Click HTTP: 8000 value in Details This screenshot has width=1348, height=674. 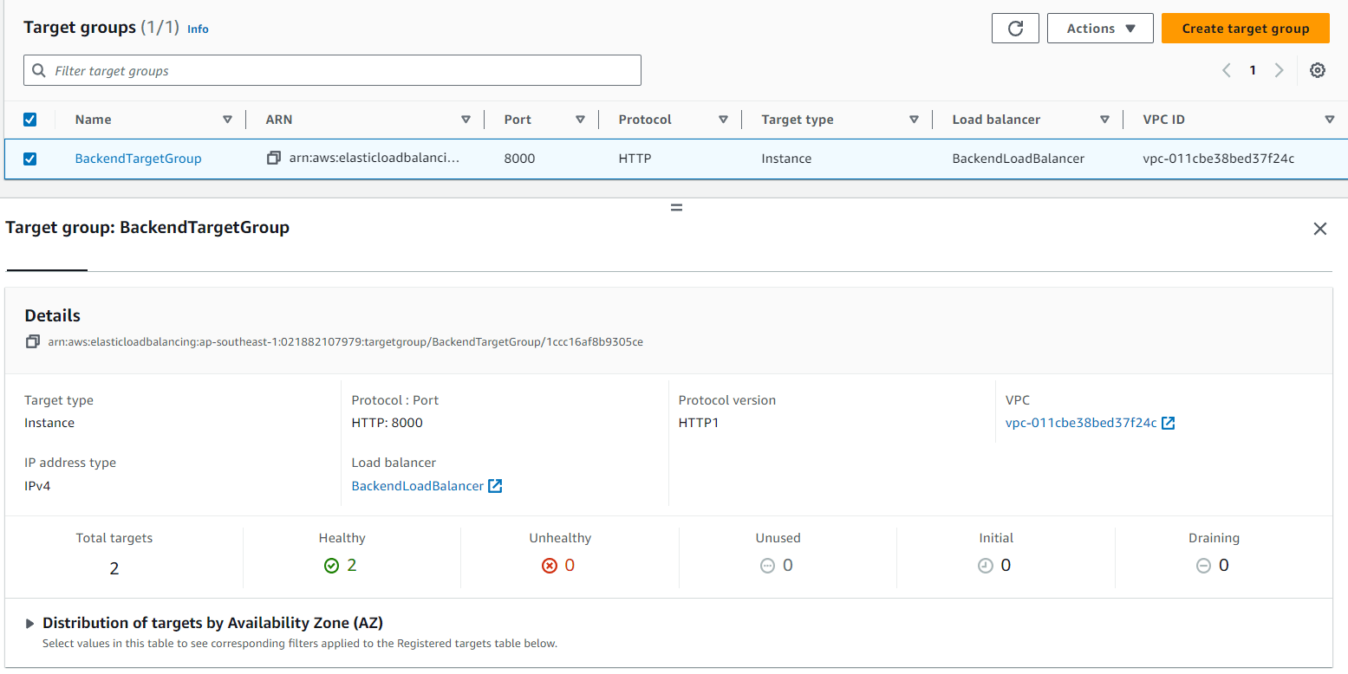[x=387, y=423]
